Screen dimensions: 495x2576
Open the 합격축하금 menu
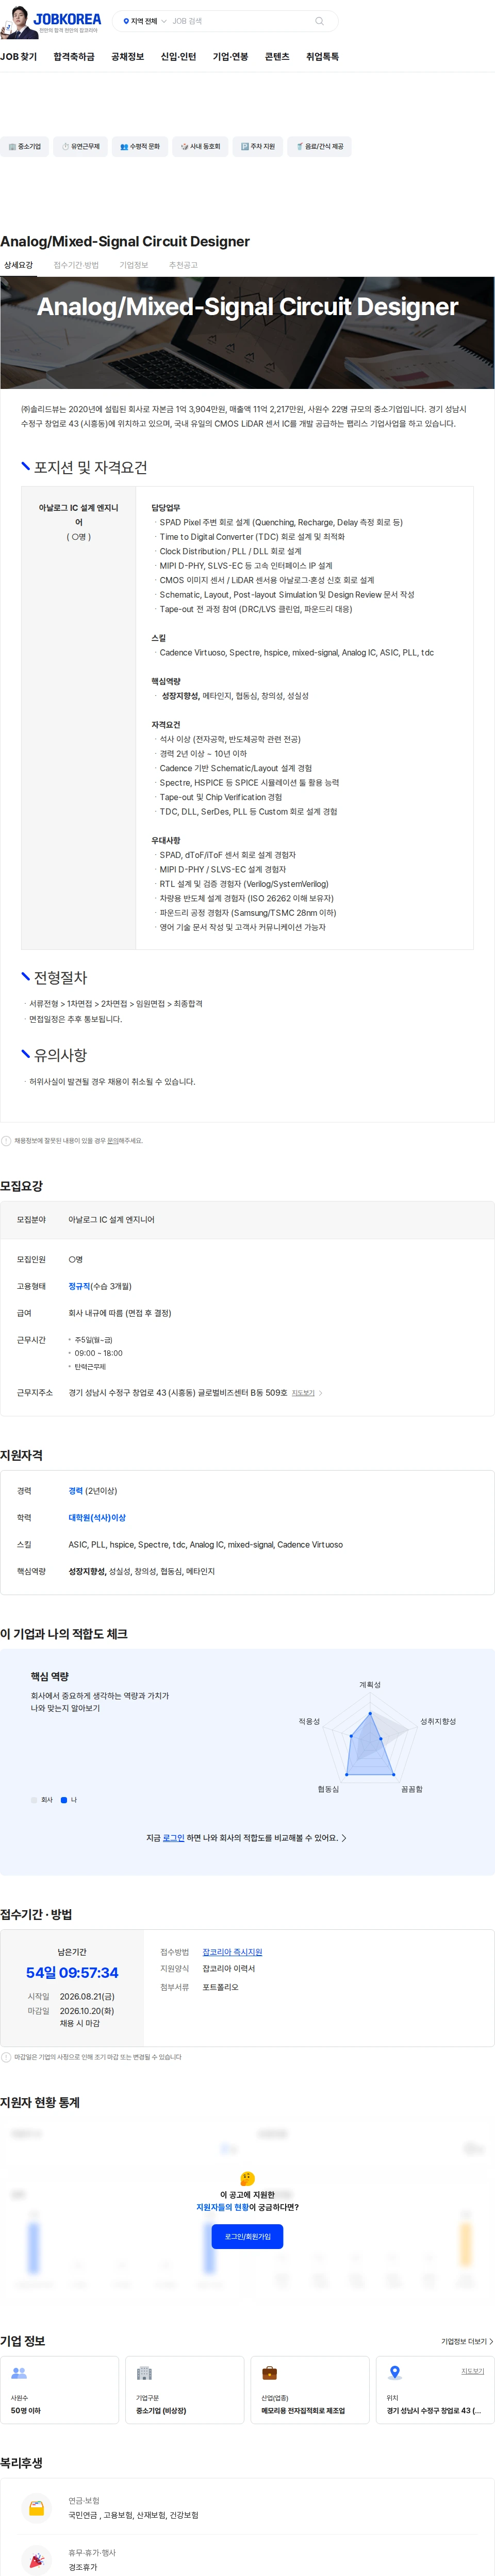click(74, 57)
